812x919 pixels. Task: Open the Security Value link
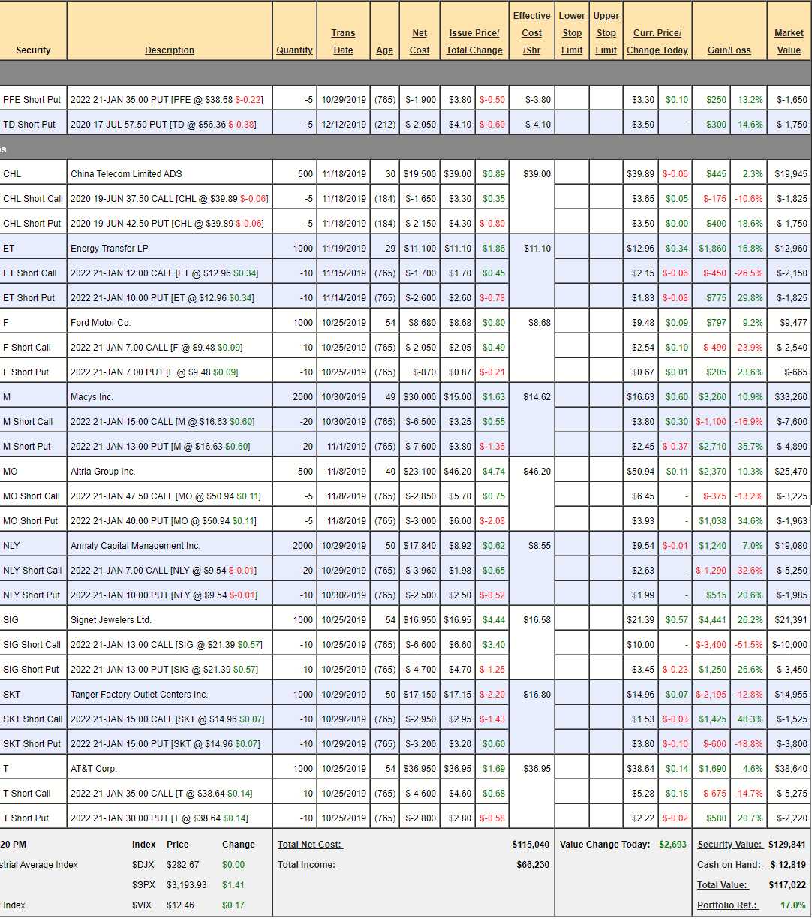[x=729, y=845]
